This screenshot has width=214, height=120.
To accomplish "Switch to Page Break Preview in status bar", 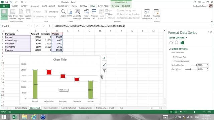I will [181, 112].
